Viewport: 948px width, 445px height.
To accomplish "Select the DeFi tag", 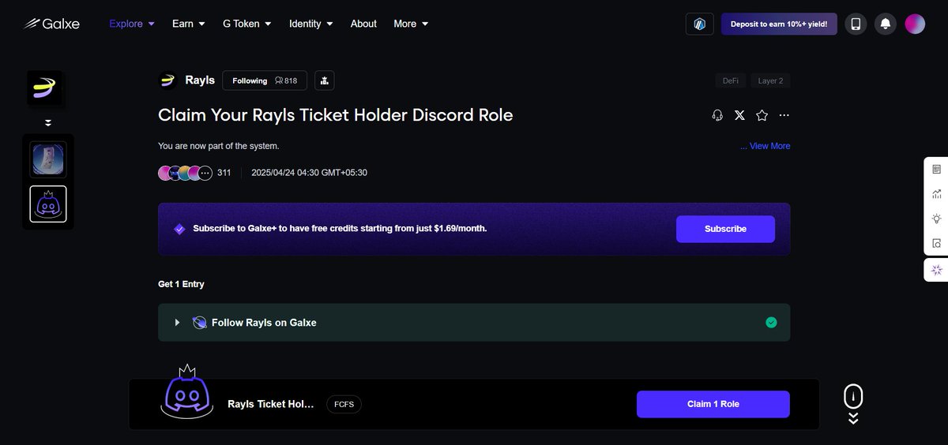I will (731, 80).
